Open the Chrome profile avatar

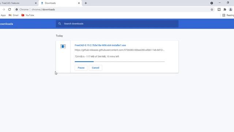click(x=231, y=10)
